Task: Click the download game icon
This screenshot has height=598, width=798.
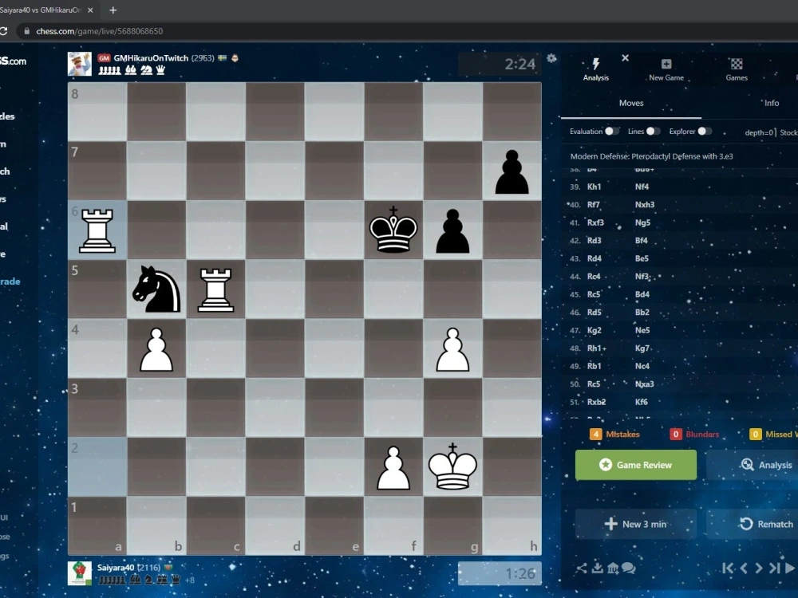Action: pyautogui.click(x=597, y=568)
